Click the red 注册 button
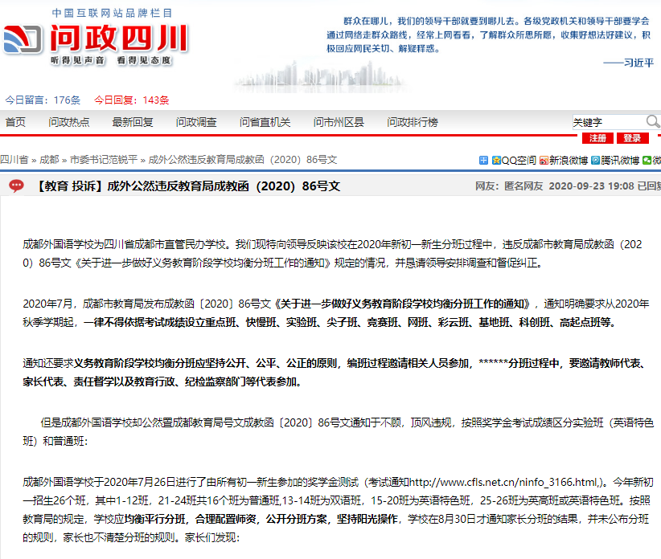The height and width of the screenshot is (559, 661). (x=597, y=138)
